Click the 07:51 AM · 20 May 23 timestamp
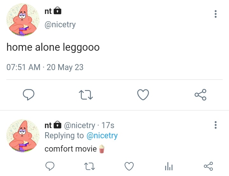The image size is (229, 176). (x=45, y=67)
